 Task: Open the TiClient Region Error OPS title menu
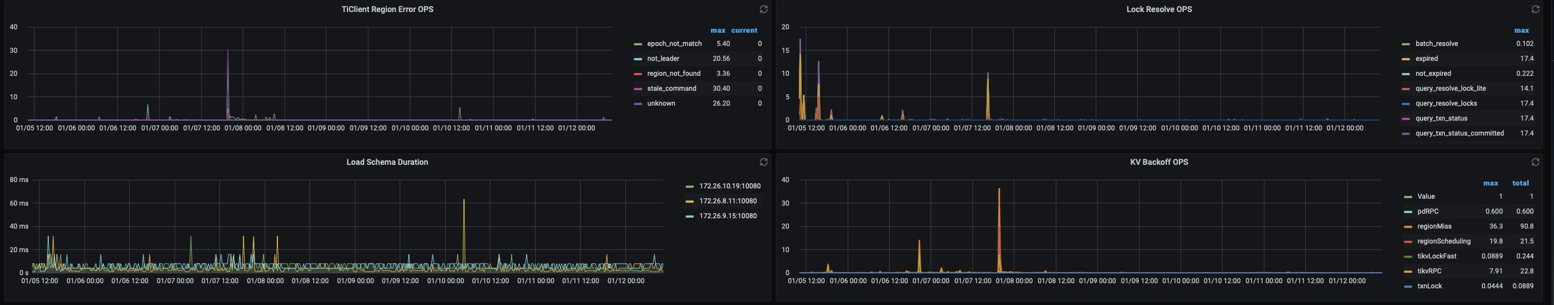[x=386, y=10]
